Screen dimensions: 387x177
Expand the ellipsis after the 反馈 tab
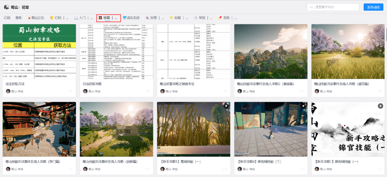click(163, 18)
